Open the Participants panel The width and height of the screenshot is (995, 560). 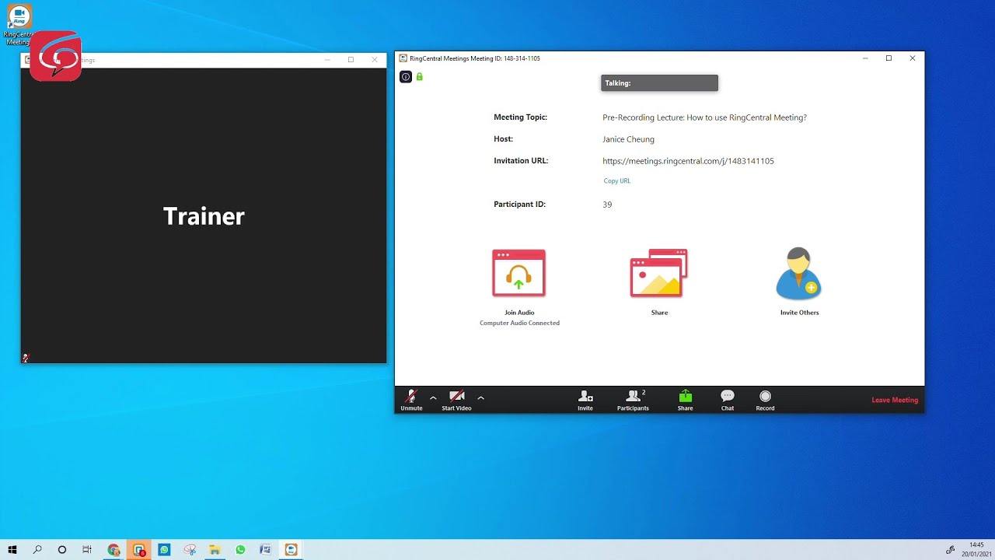point(633,401)
